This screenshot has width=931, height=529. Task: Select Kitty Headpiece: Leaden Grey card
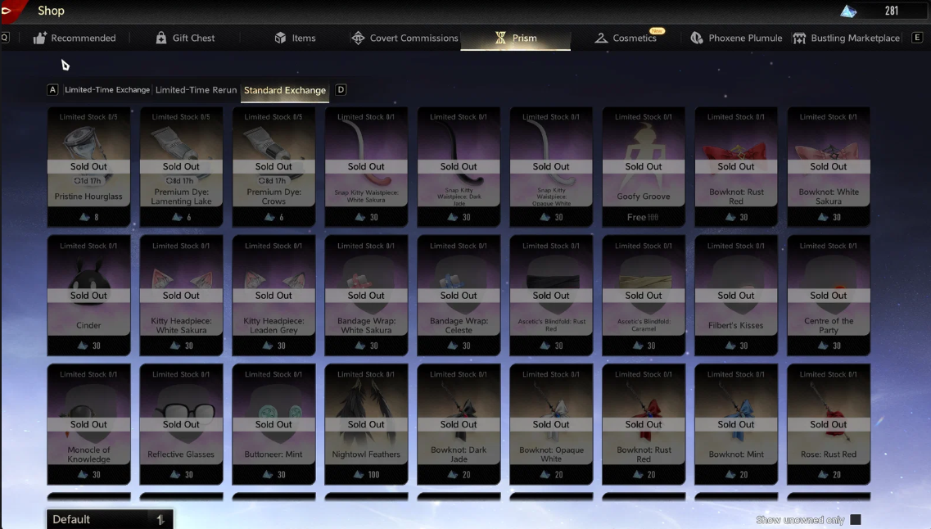pyautogui.click(x=273, y=296)
